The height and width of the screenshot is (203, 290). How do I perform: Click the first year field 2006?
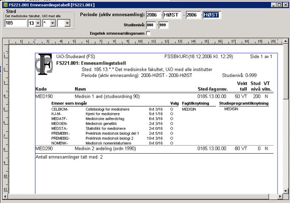153,15
